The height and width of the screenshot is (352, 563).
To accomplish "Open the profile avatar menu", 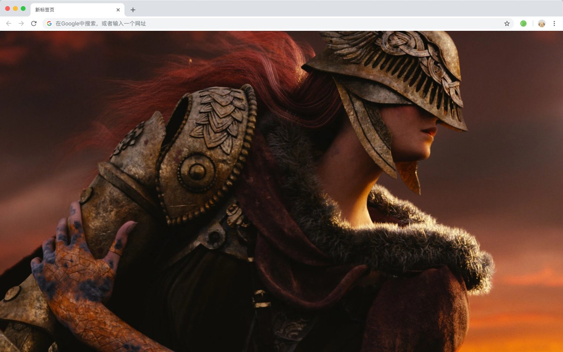I will [x=541, y=23].
